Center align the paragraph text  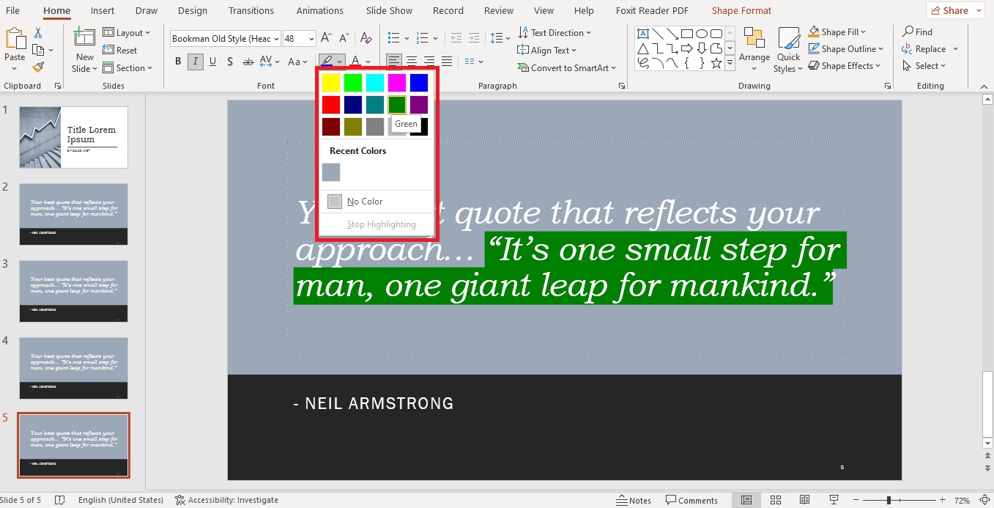click(411, 62)
